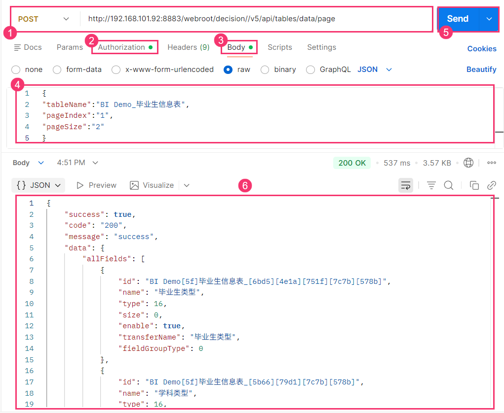Image resolution: width=504 pixels, height=413 pixels.
Task: Open network globe icon in response bar
Action: [468, 163]
